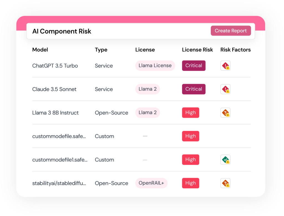Select the custommodefile.safe... model row
The height and width of the screenshot is (216, 284).
pyautogui.click(x=59, y=136)
